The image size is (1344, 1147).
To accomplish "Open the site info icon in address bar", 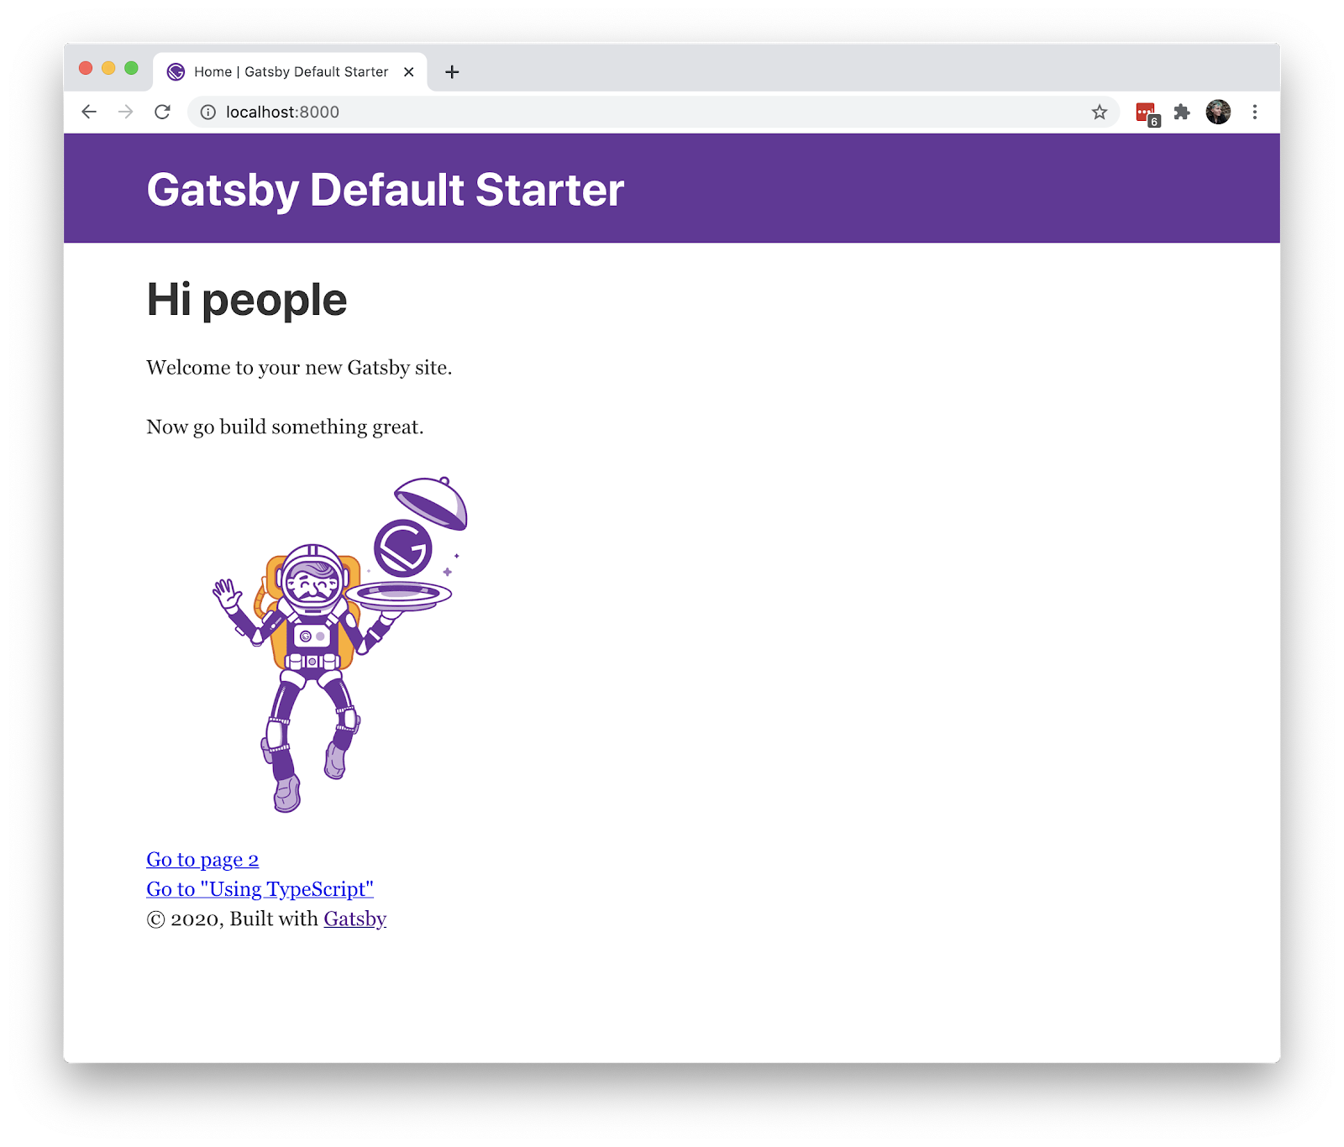I will (x=208, y=112).
